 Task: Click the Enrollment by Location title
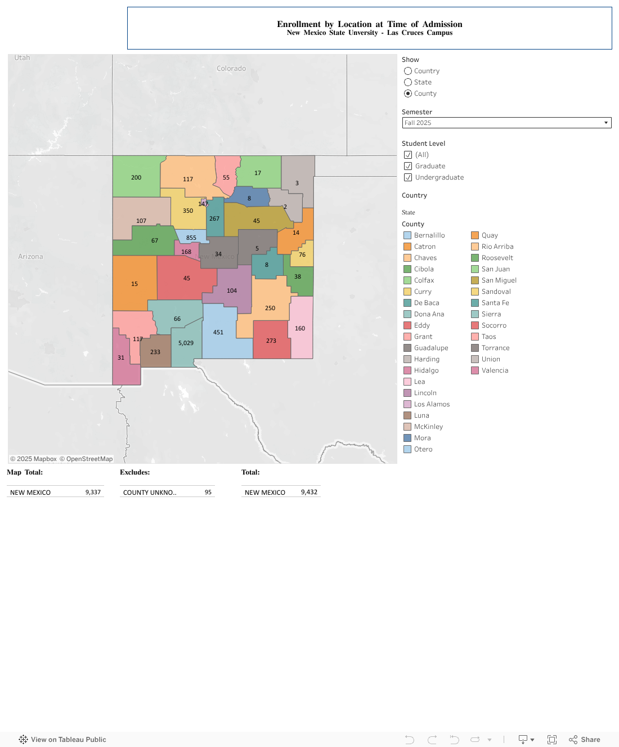pos(370,24)
